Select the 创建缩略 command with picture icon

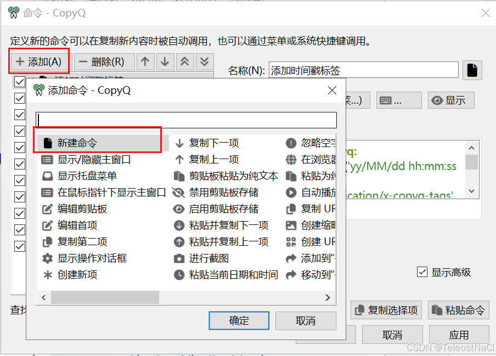click(311, 225)
